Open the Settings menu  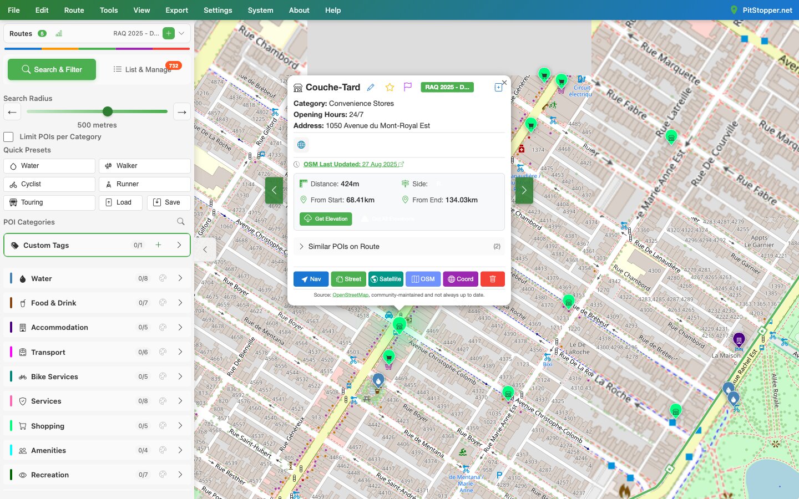click(218, 10)
